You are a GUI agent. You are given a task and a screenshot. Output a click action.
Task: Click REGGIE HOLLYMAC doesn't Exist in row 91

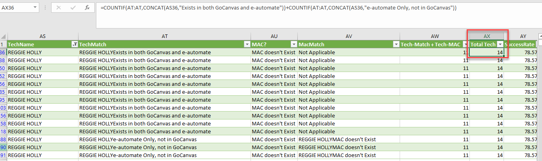tap(349, 155)
